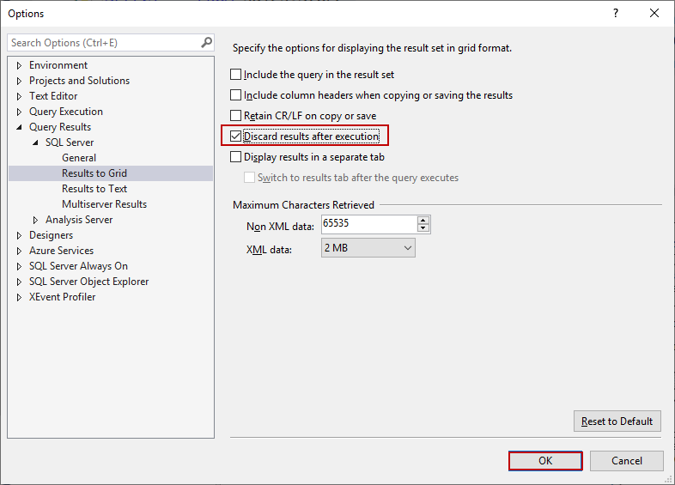
Task: Select Multiserver Results option page
Action: point(104,204)
